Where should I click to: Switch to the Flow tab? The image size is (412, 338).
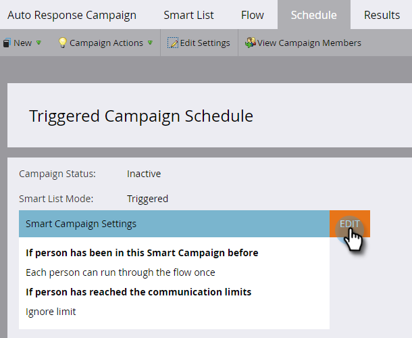253,15
